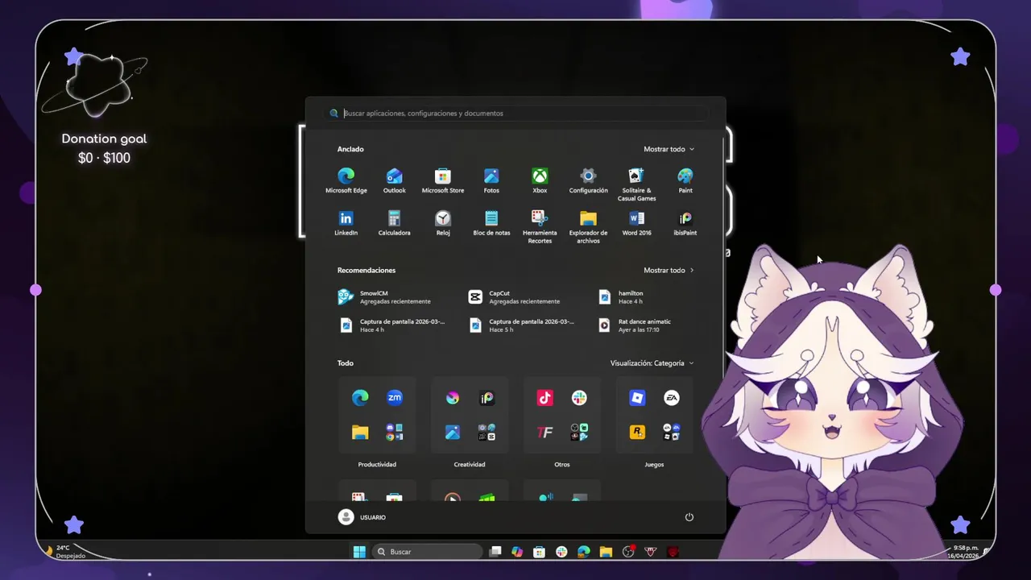
Task: Launch the Paint app
Action: coord(685,180)
